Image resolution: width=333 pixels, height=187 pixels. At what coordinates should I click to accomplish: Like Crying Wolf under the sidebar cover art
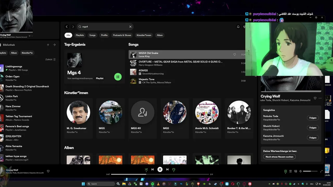point(29,36)
